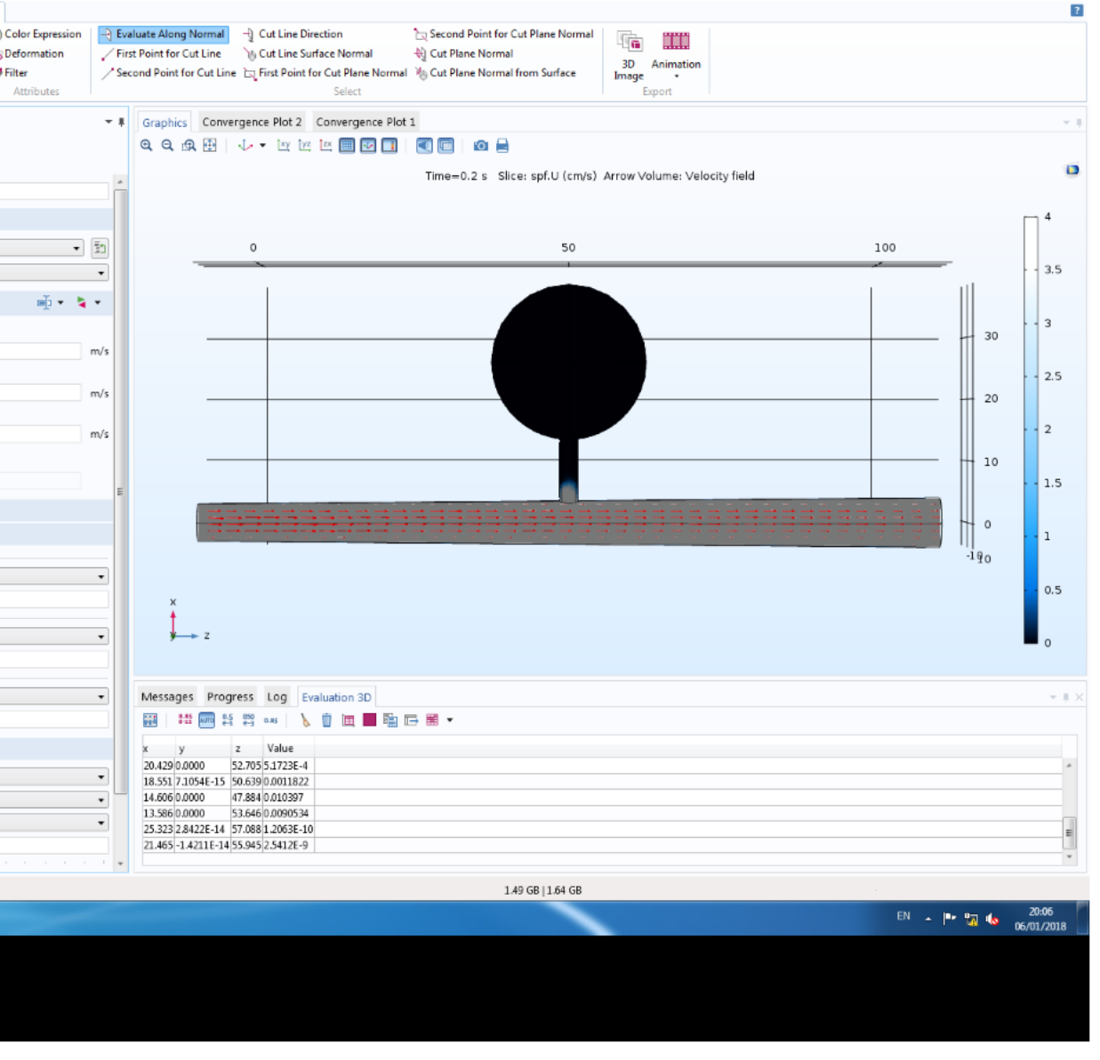The height and width of the screenshot is (1060, 1100).
Task: Take a snapshot with the camera icon
Action: 481,146
